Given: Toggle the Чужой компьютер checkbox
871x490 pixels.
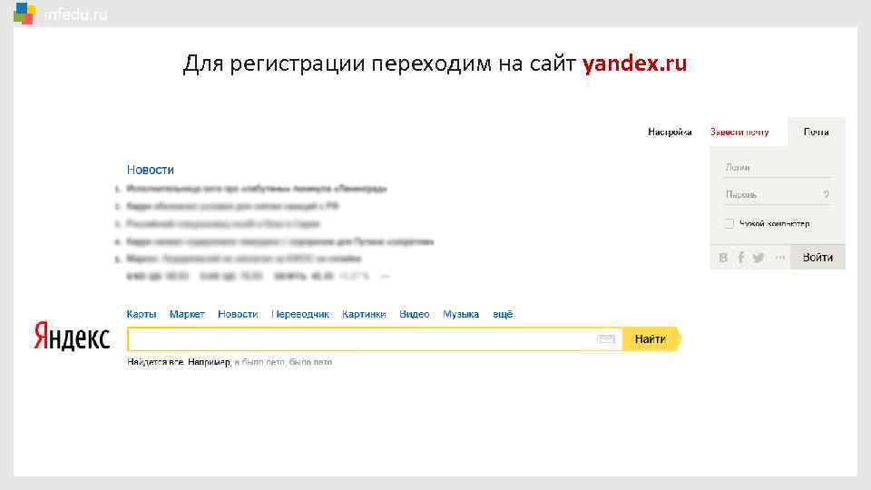Looking at the screenshot, I should click(729, 224).
